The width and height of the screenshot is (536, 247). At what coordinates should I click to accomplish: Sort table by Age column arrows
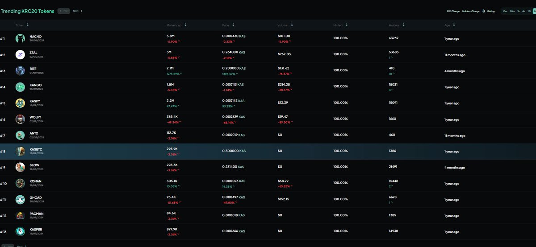(454, 25)
